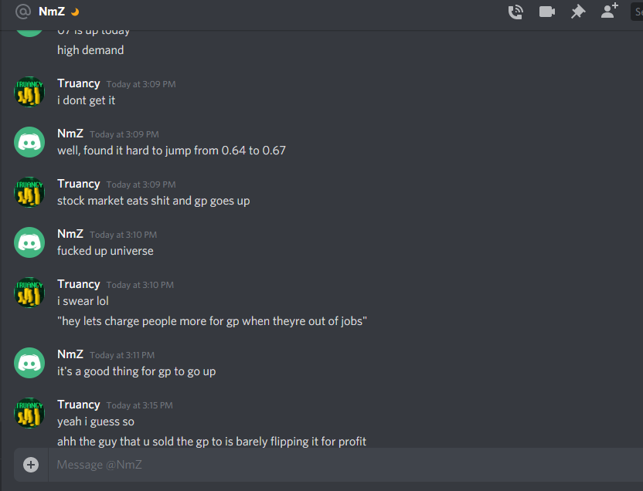Screen dimensions: 643x491
Task: Click the NmZ title in the header
Action: (x=52, y=12)
